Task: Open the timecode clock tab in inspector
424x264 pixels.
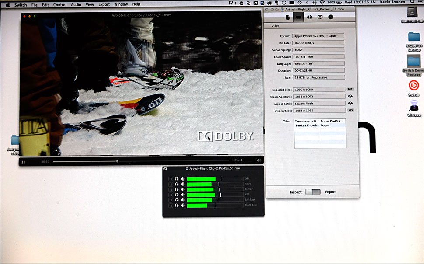Action: 330,17
